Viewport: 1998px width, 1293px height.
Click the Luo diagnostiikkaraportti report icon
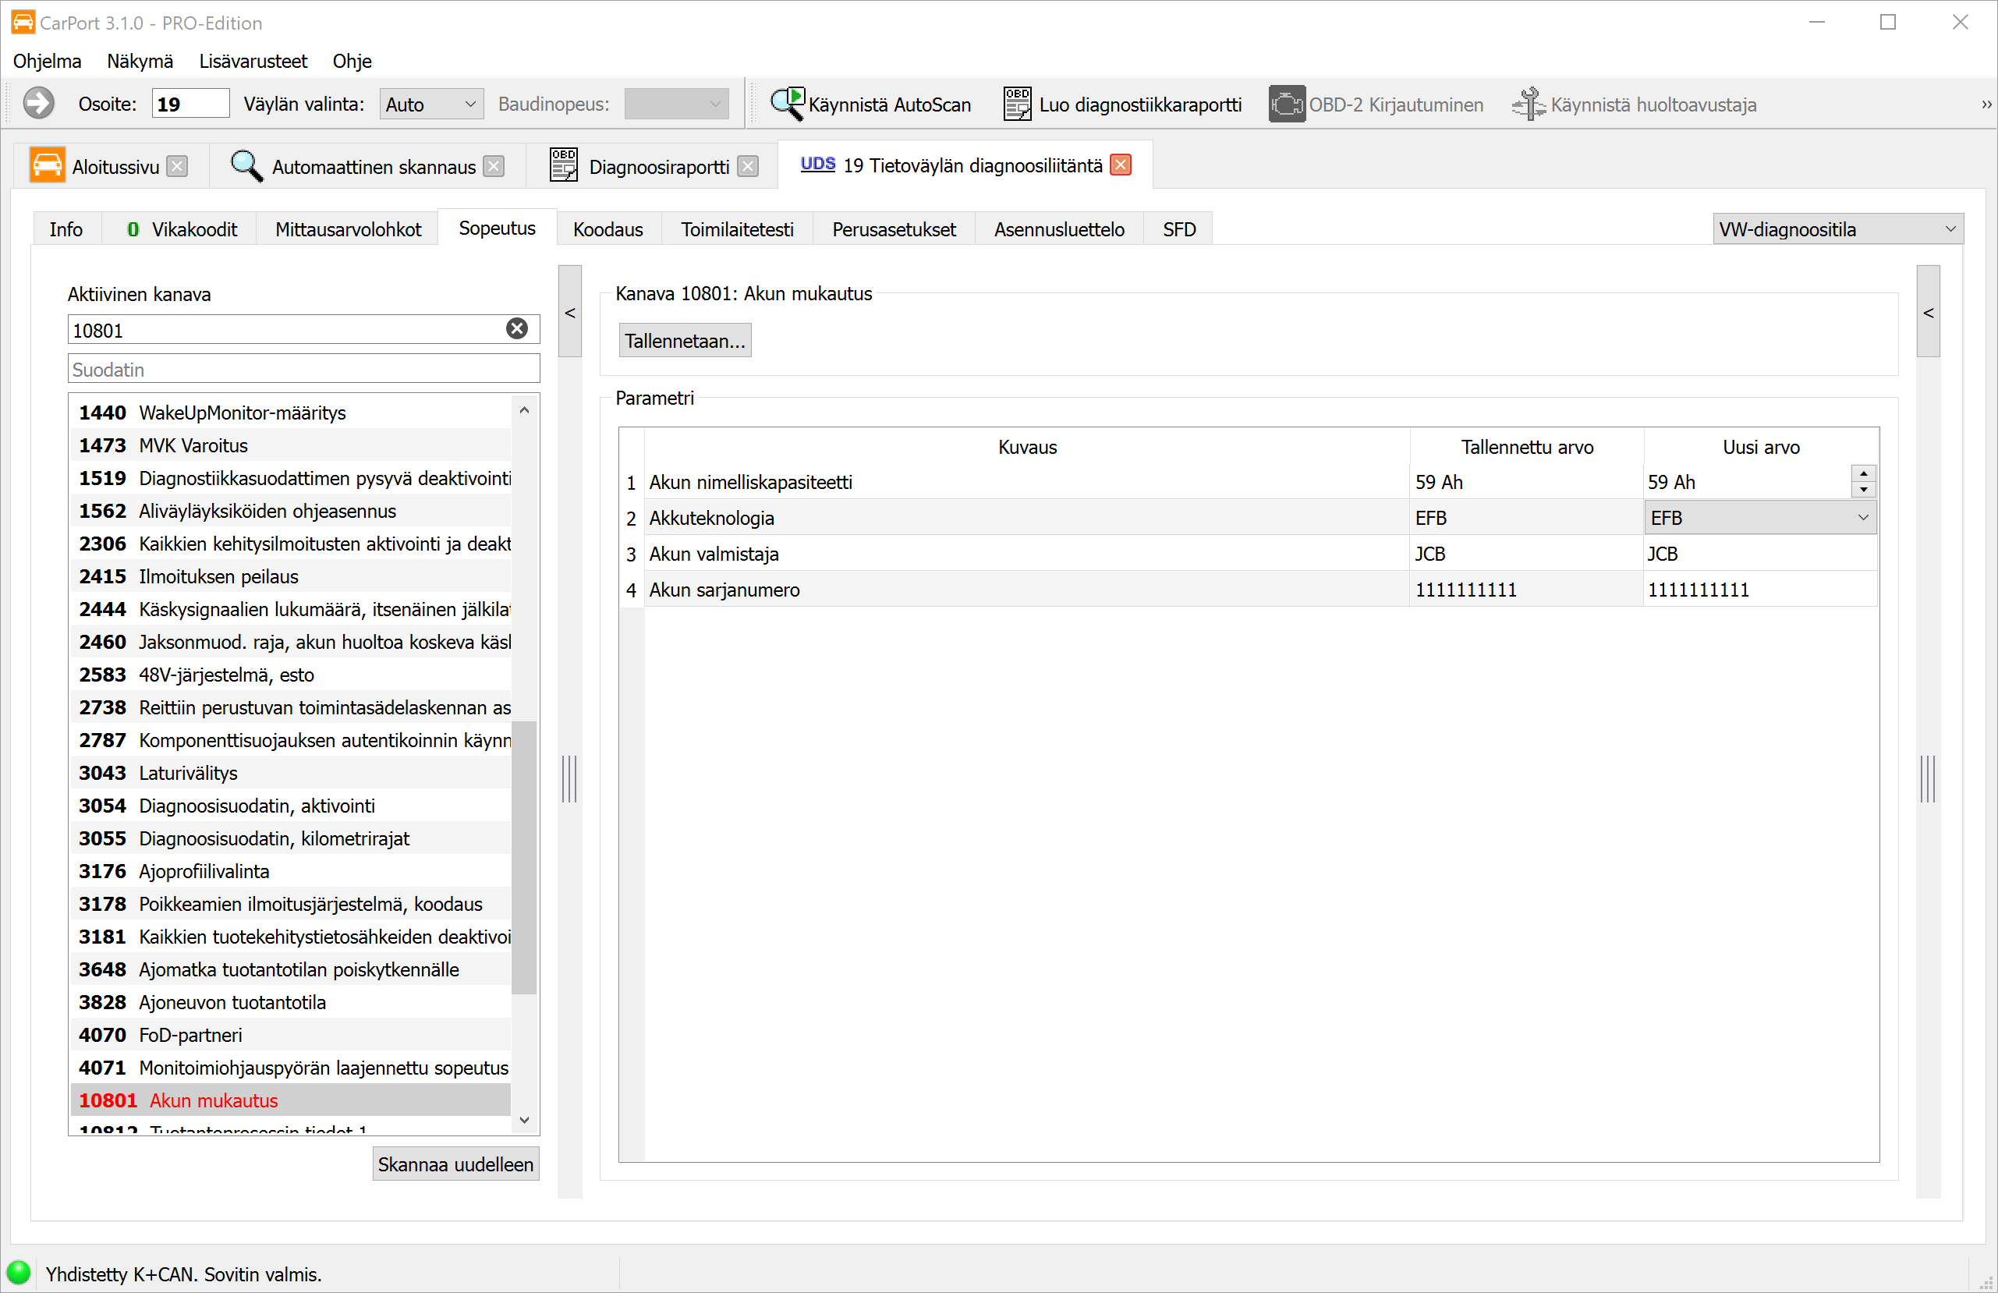(x=1017, y=105)
